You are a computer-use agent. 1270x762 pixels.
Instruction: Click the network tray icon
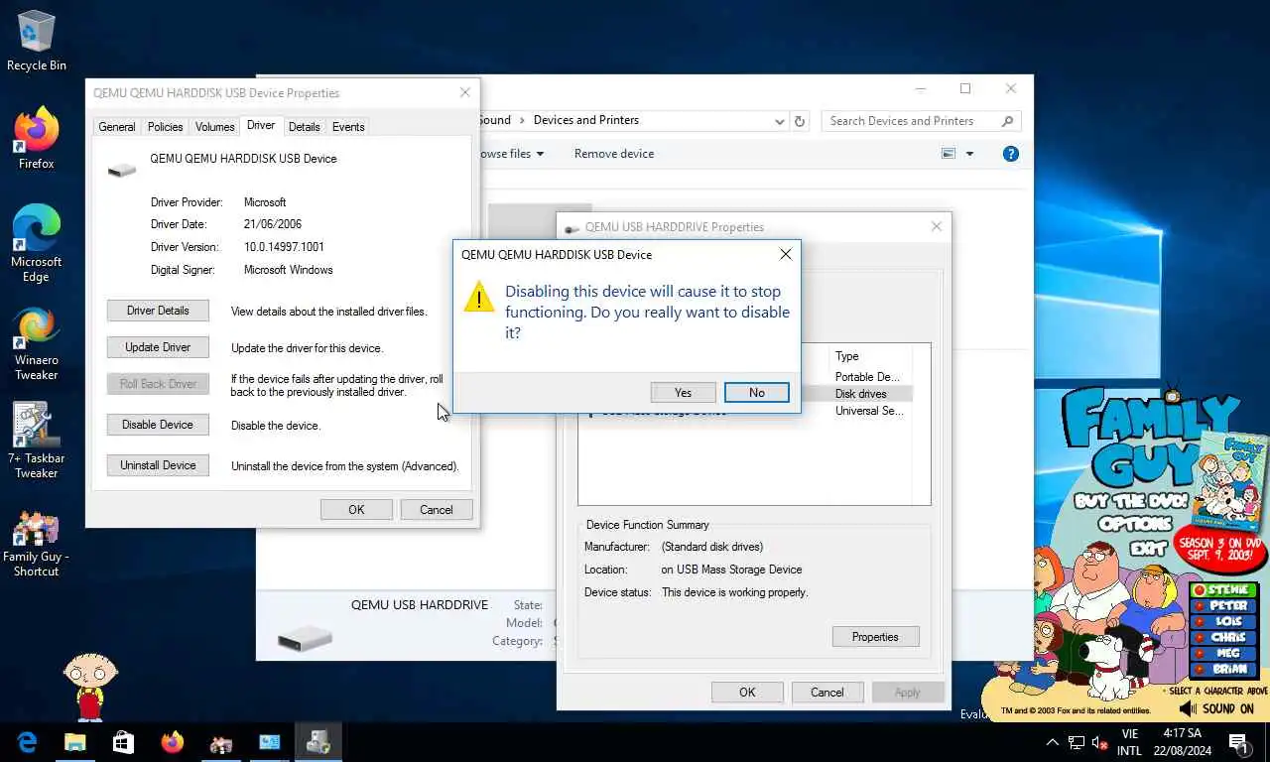tap(1077, 742)
